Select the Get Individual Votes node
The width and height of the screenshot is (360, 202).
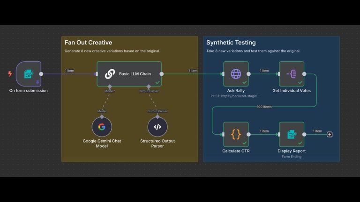pyautogui.click(x=291, y=73)
